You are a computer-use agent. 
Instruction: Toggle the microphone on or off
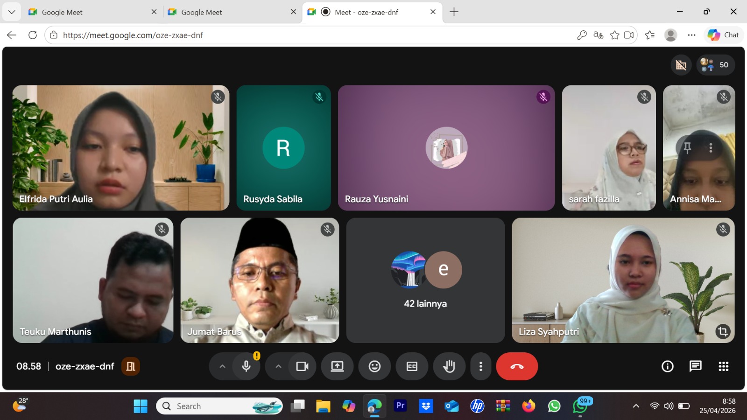[x=247, y=366]
